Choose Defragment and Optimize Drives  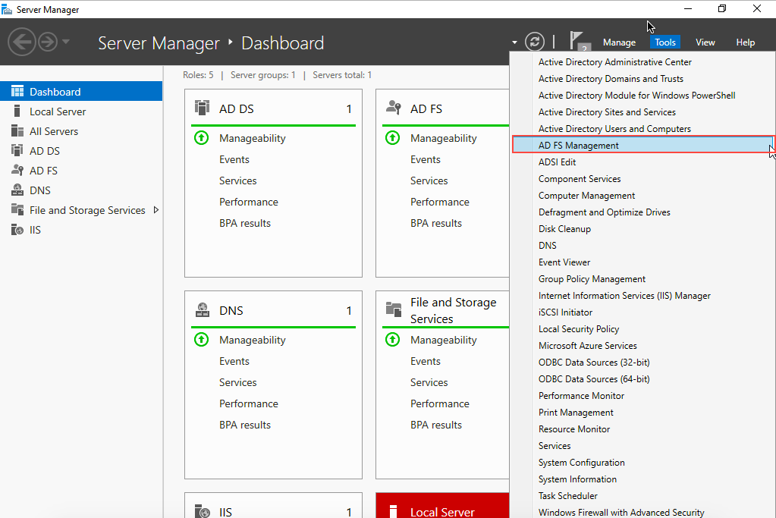605,212
